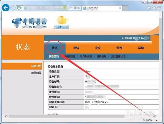Open the 管理 main tab
The width and height of the screenshot is (164, 124).
(x=119, y=48)
